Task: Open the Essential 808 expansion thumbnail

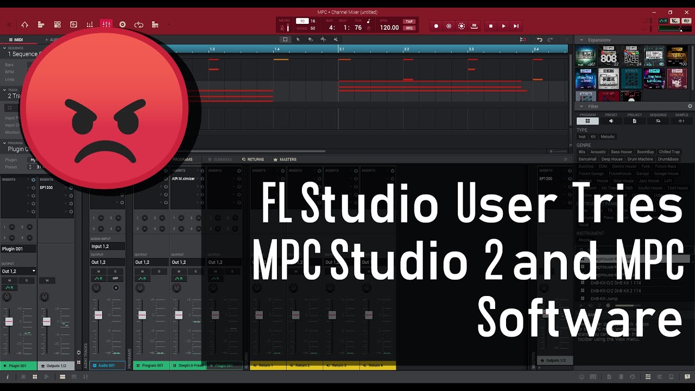Action: pyautogui.click(x=609, y=56)
